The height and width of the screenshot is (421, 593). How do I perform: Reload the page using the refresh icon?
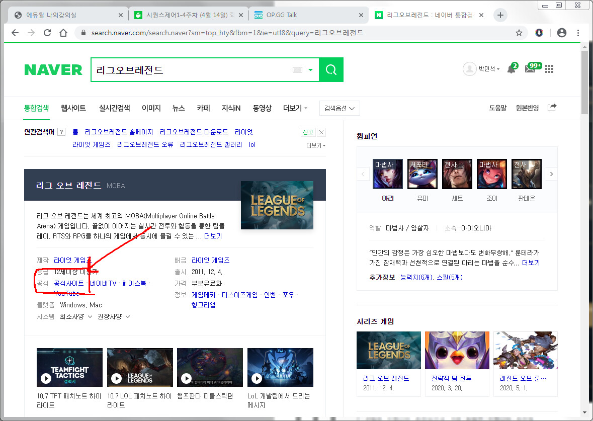(x=47, y=33)
